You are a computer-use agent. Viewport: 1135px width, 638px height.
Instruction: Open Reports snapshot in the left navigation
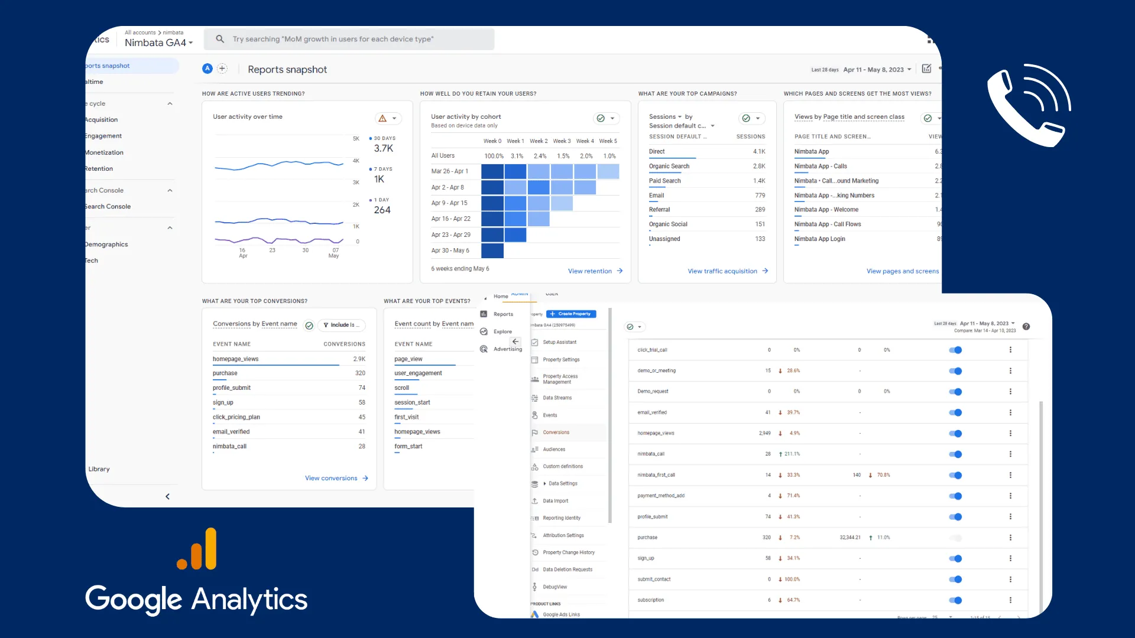point(131,66)
